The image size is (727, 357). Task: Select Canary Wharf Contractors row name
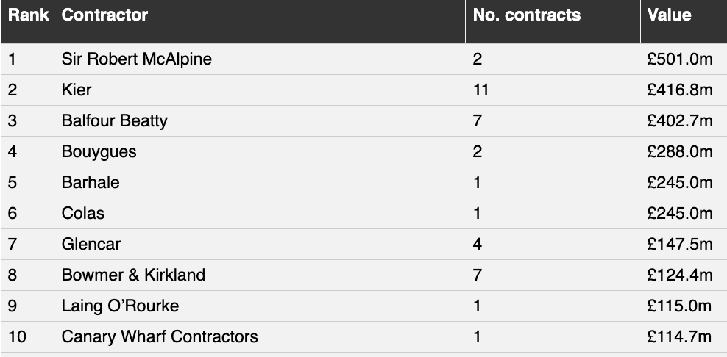pyautogui.click(x=160, y=336)
